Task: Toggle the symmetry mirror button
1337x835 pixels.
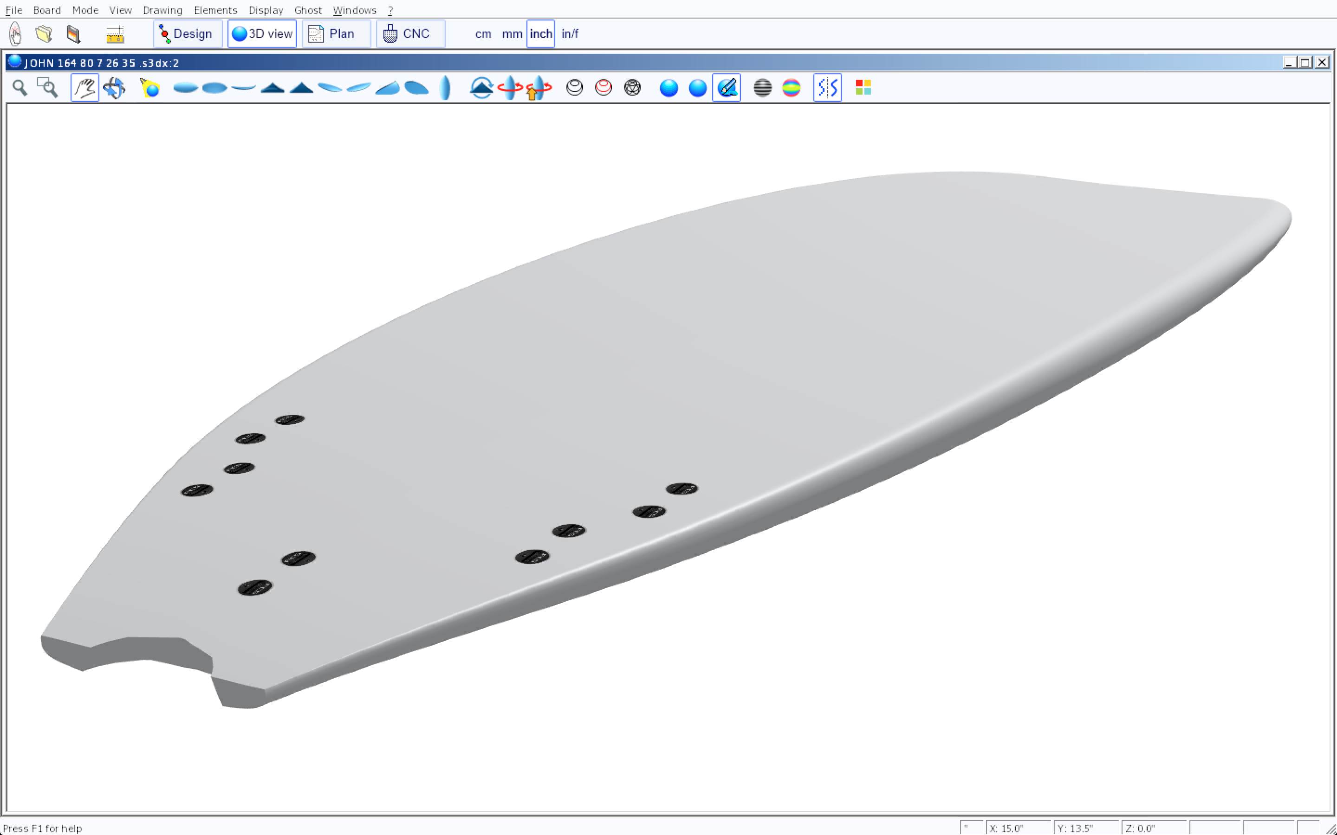Action: 827,88
